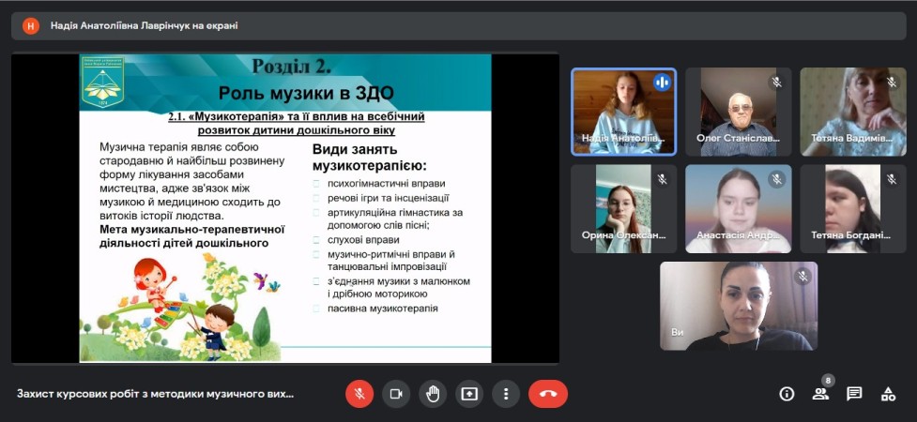The height and width of the screenshot is (422, 917).
Task: Click the meeting title Захист курсових робіт
Action: tap(155, 394)
